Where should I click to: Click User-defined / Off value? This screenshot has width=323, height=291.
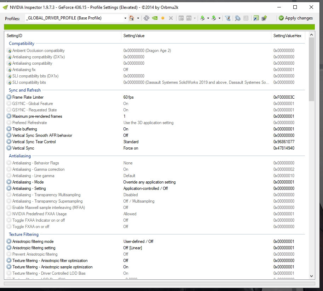click(x=138, y=241)
